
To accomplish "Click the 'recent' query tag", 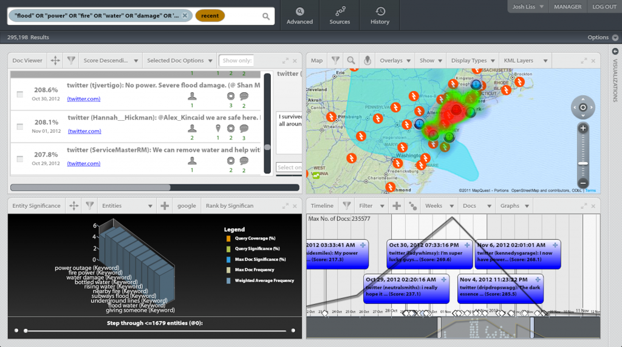I will (x=210, y=15).
